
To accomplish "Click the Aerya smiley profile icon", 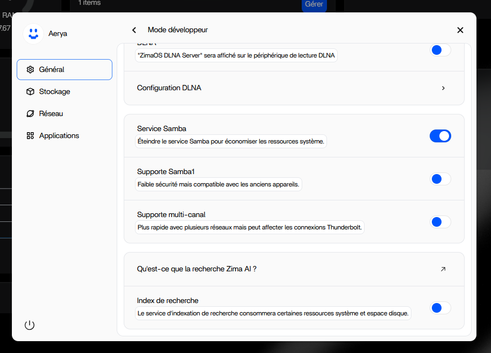I will pyautogui.click(x=33, y=33).
